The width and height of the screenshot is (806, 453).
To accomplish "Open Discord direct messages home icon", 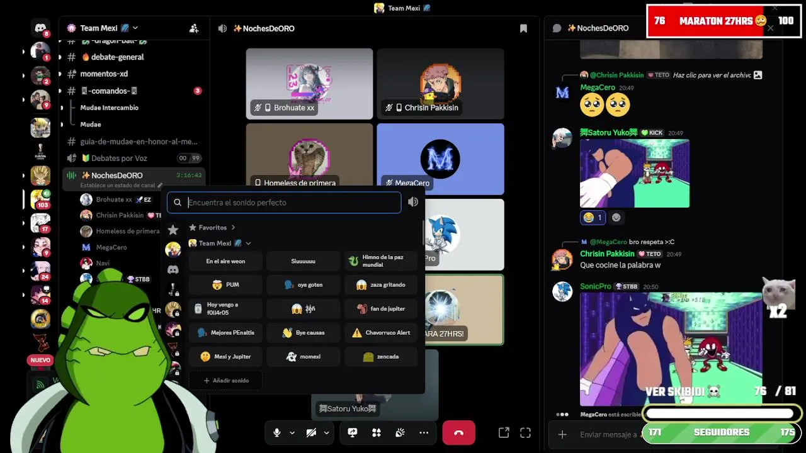I will pos(40,28).
